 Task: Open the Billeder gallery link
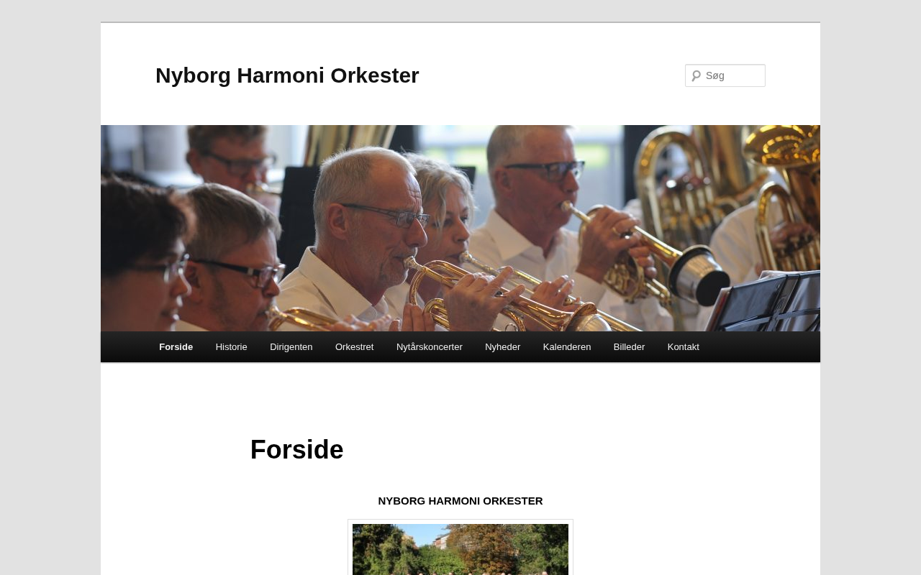[630, 347]
